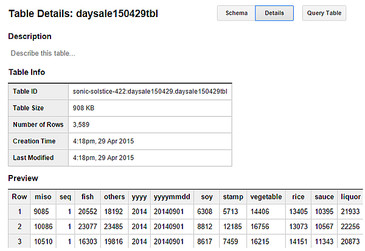
Task: Click the Table ID value text
Action: 150,92
